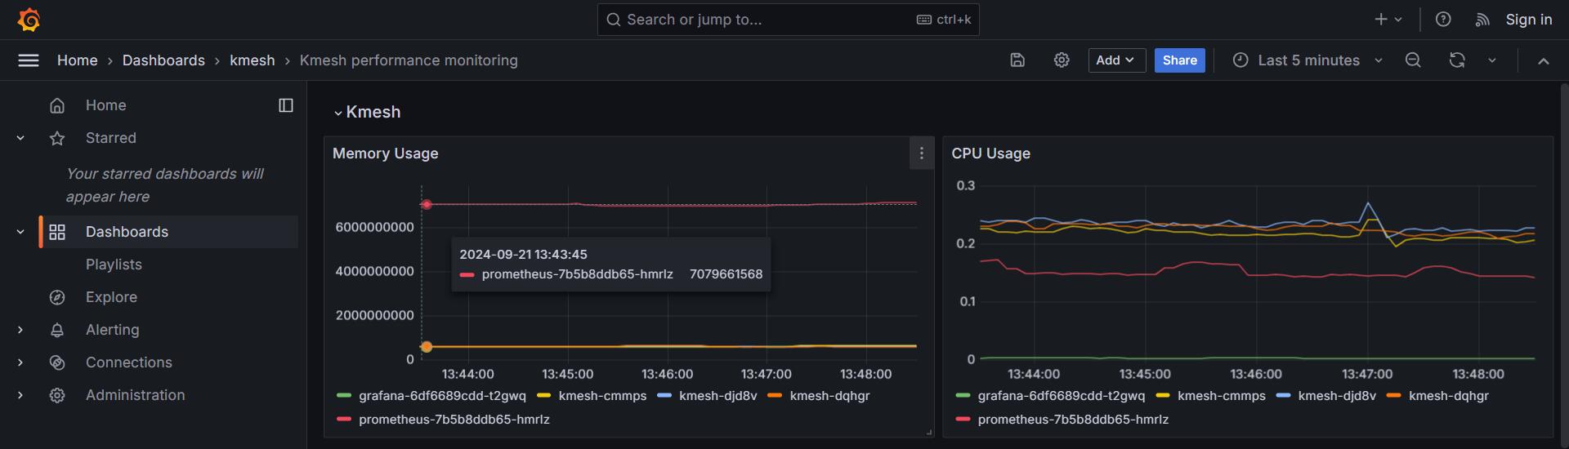This screenshot has height=449, width=1569.
Task: Open Memory Usage panel three-dot menu
Action: pos(921,153)
